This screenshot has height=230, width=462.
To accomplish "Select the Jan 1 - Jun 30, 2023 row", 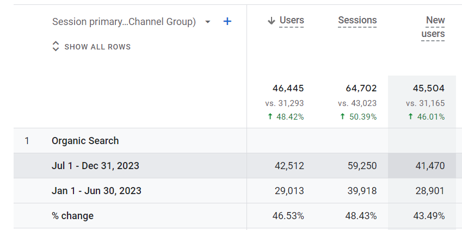I will (x=96, y=191).
